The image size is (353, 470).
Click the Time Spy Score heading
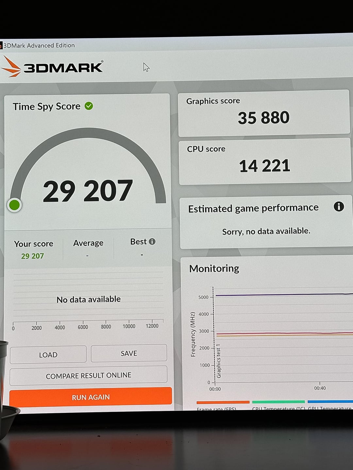46,106
